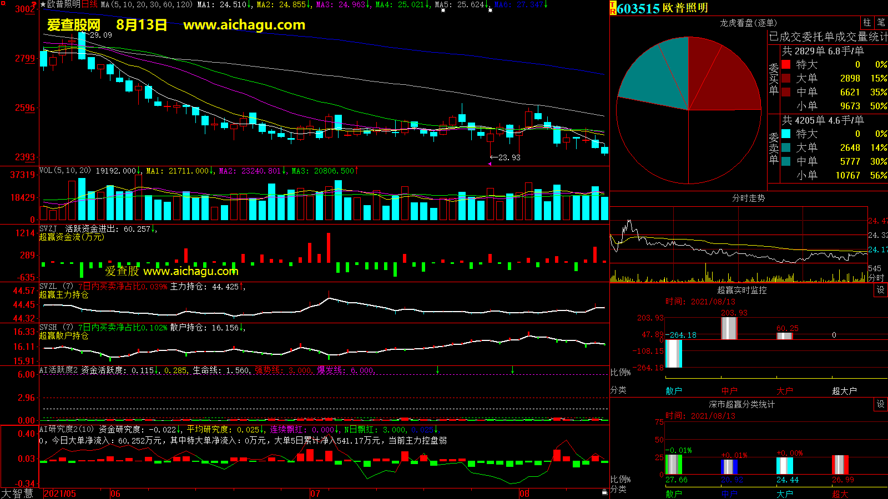888x499 pixels.
Task: Select the 龙虎看盘(逐单) panel title
Action: [748, 23]
